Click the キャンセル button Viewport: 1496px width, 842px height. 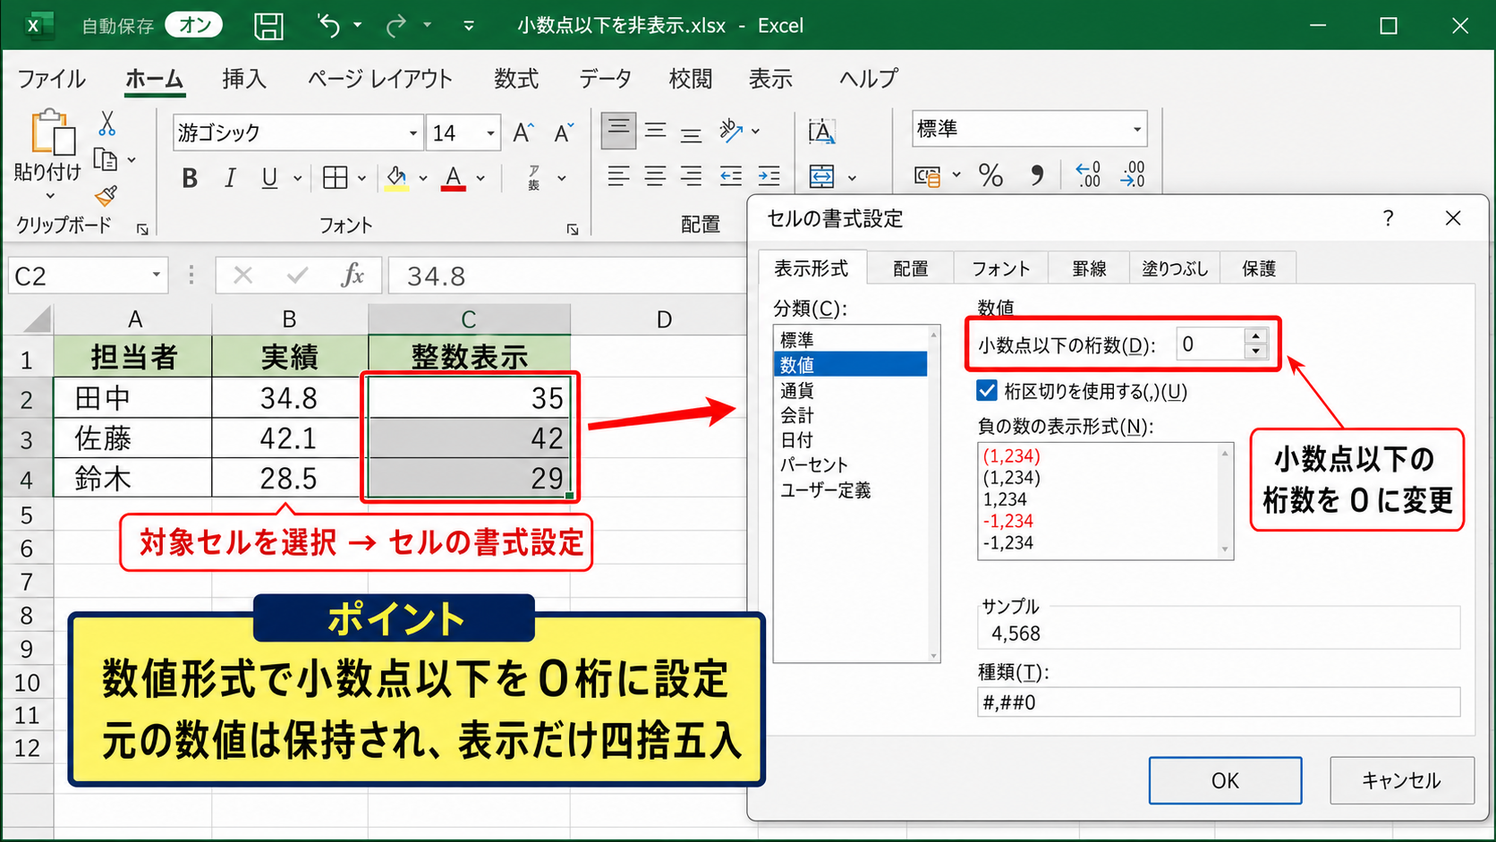click(x=1402, y=780)
